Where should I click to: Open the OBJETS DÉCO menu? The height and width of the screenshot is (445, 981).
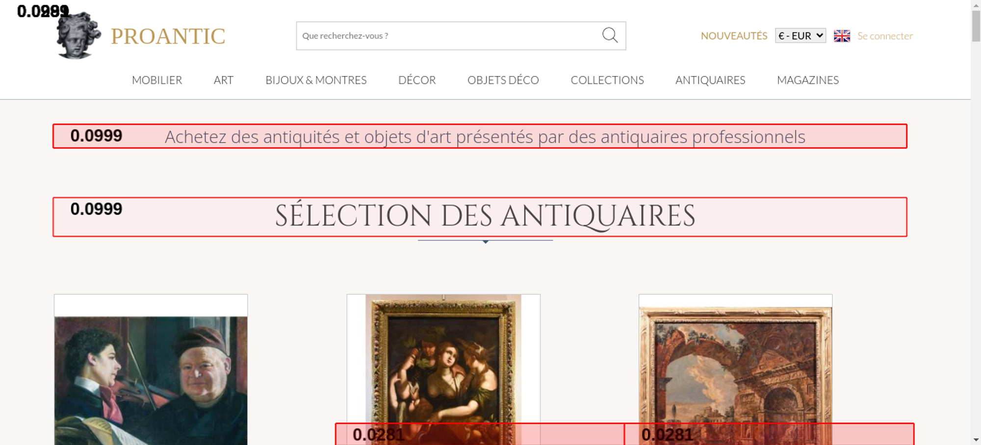(x=503, y=80)
